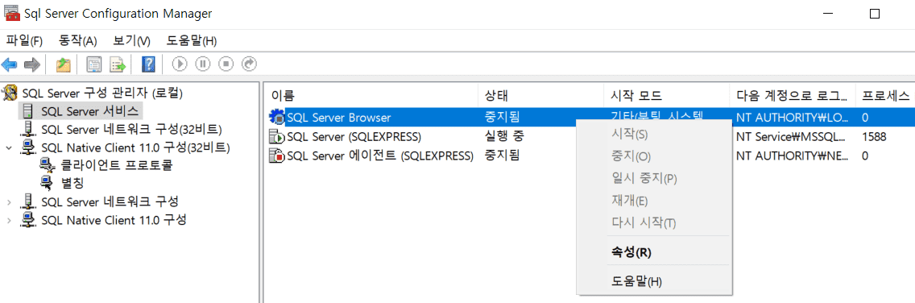The image size is (915, 303).
Task: Choose 재개(E) in the context menu
Action: coord(653,201)
